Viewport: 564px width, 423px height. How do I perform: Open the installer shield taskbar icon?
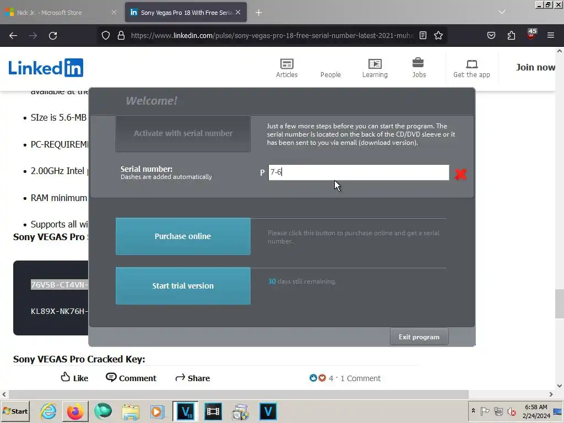tap(240, 412)
